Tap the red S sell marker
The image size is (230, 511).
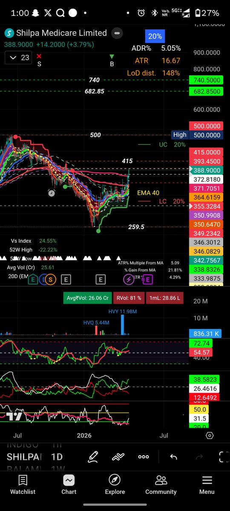(x=39, y=60)
